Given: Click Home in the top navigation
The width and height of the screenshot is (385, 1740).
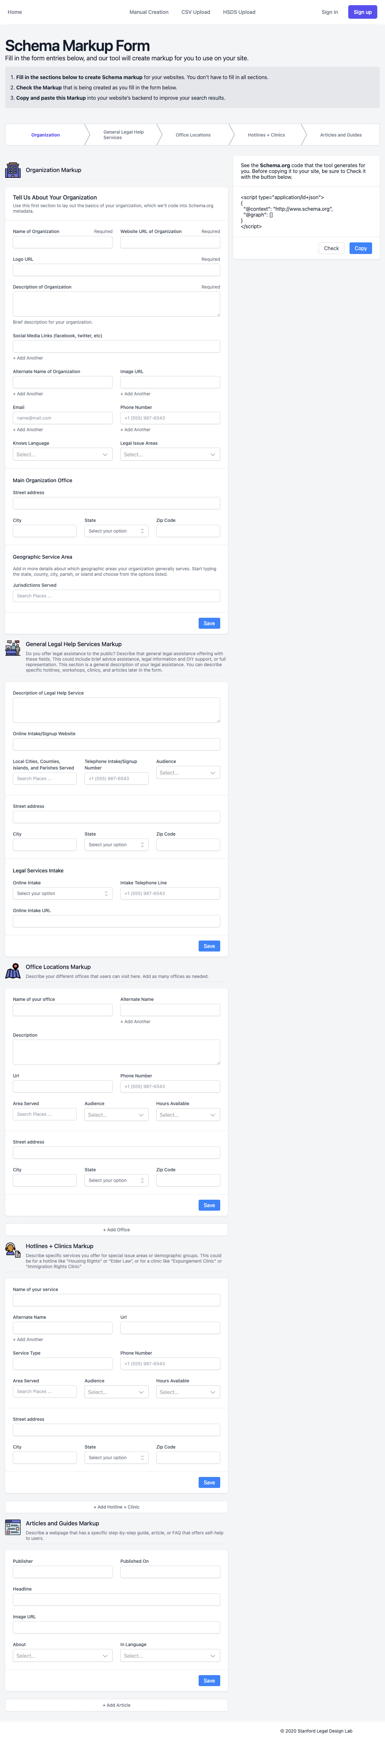Looking at the screenshot, I should click(x=14, y=12).
